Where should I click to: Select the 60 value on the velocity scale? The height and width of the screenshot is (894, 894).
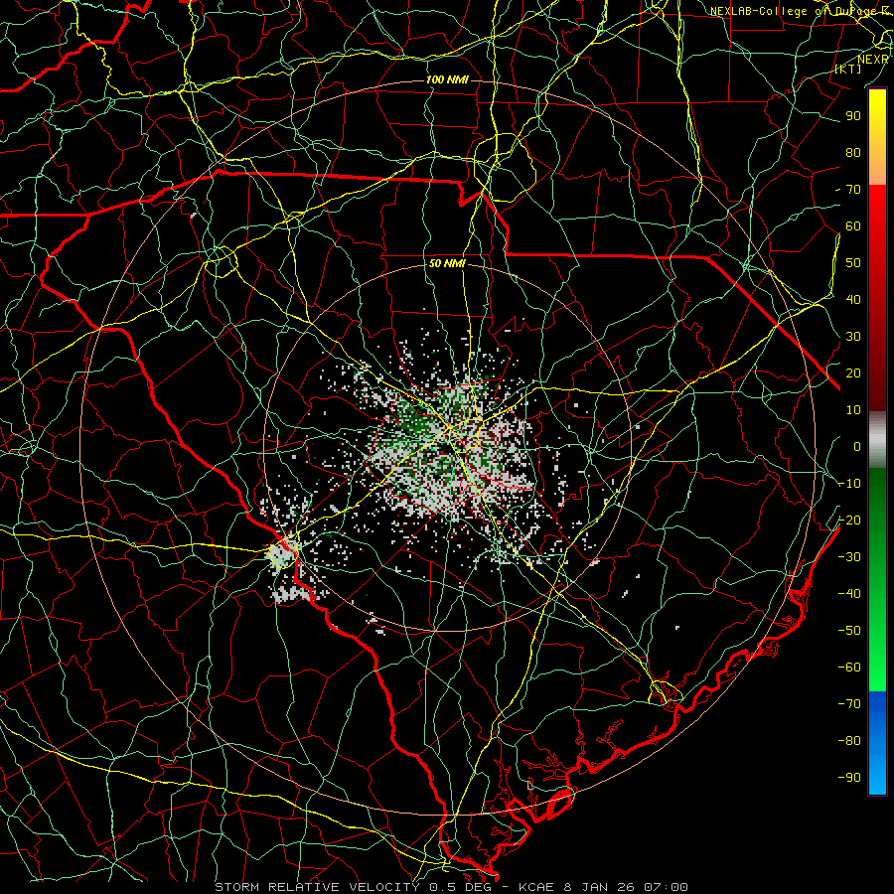click(853, 226)
